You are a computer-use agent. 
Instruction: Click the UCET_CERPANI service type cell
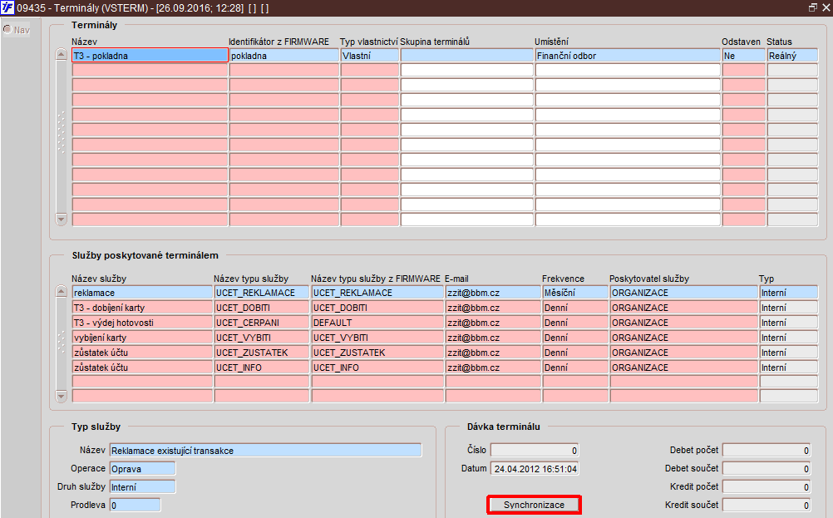point(261,322)
